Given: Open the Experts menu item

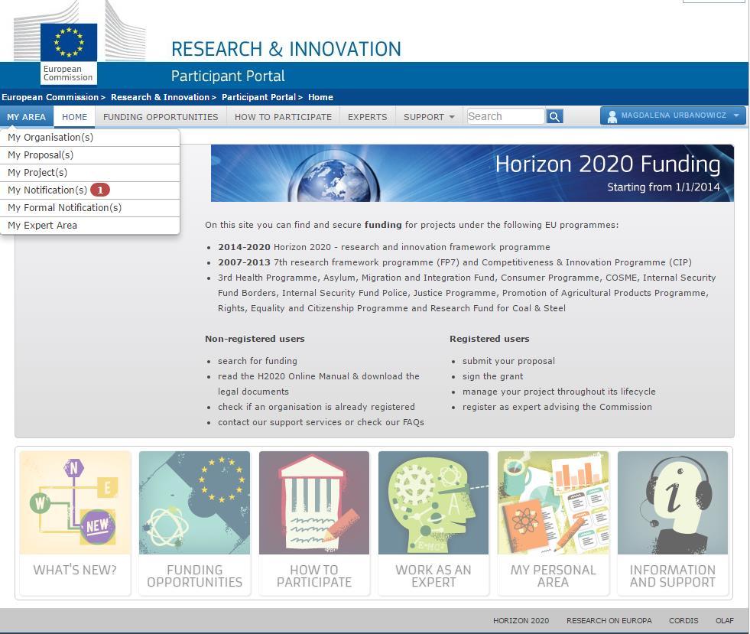Looking at the screenshot, I should click(x=367, y=117).
